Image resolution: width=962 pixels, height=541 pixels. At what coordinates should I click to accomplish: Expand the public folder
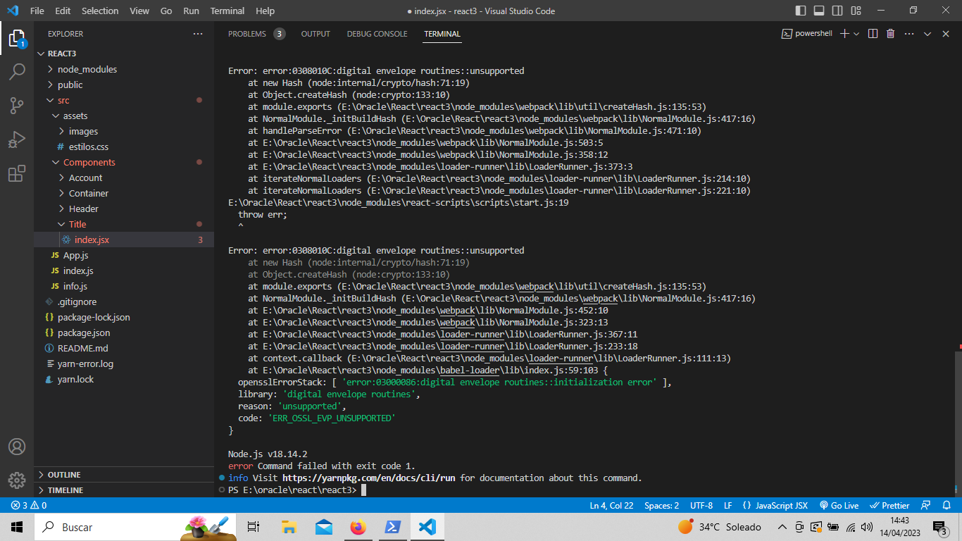[x=70, y=85]
